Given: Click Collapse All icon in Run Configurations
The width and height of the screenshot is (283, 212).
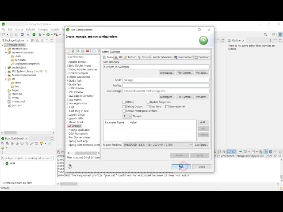Looking at the screenshot, I should tap(94, 51).
